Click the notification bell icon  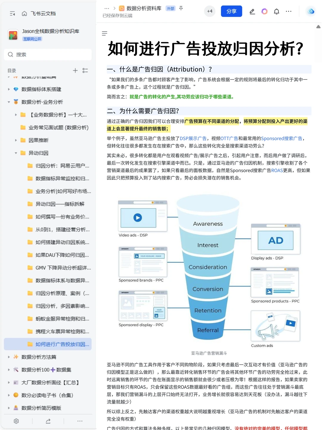(x=276, y=11)
